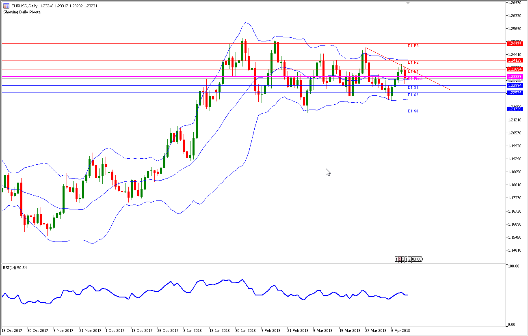Click the 6 Apr 2018 date label
The image size is (528, 336).
[x=401, y=331]
